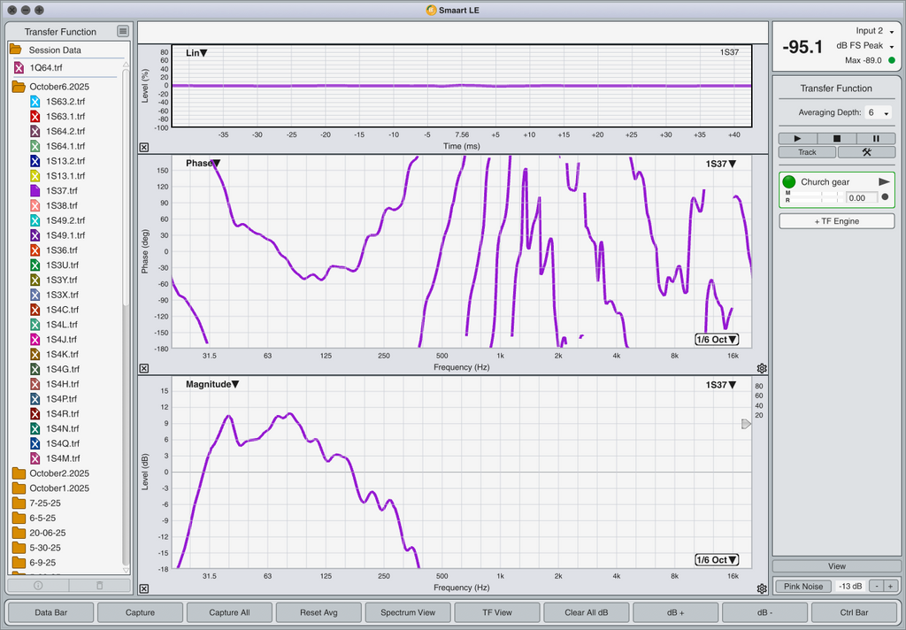Toggle the Track delay button
This screenshot has height=630, width=906.
[807, 152]
